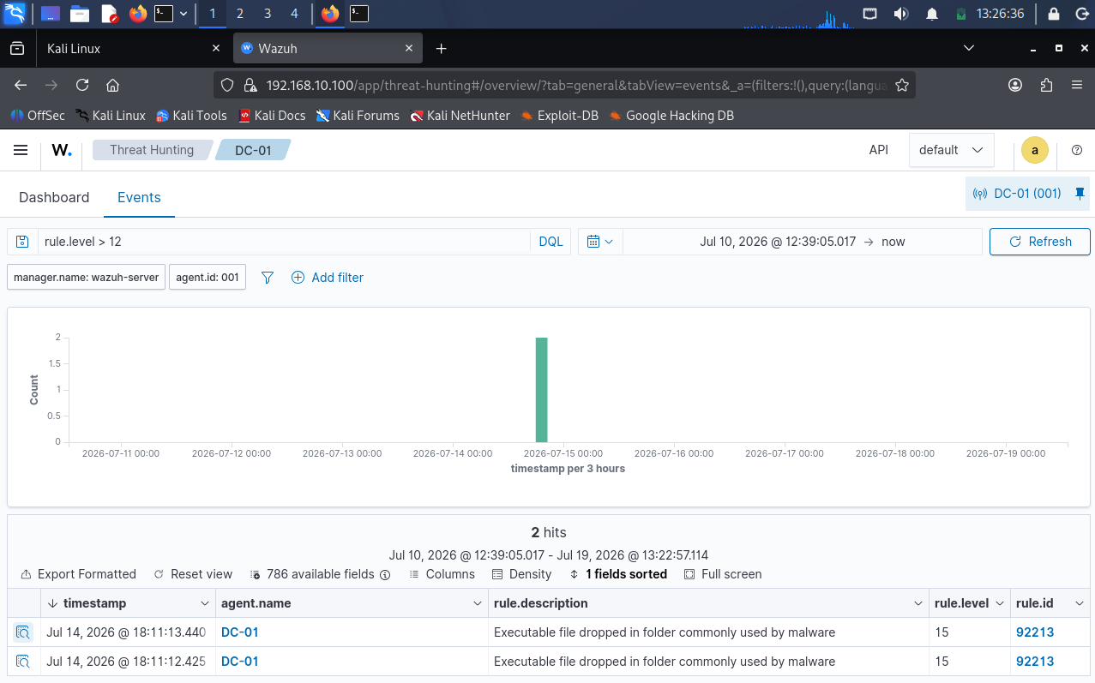The height and width of the screenshot is (683, 1095).
Task: Click the query input showing rule.level > 12
Action: [284, 242]
